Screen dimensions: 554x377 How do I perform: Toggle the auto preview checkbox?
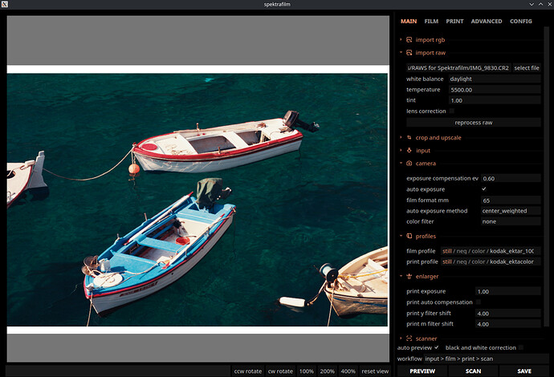tap(437, 347)
